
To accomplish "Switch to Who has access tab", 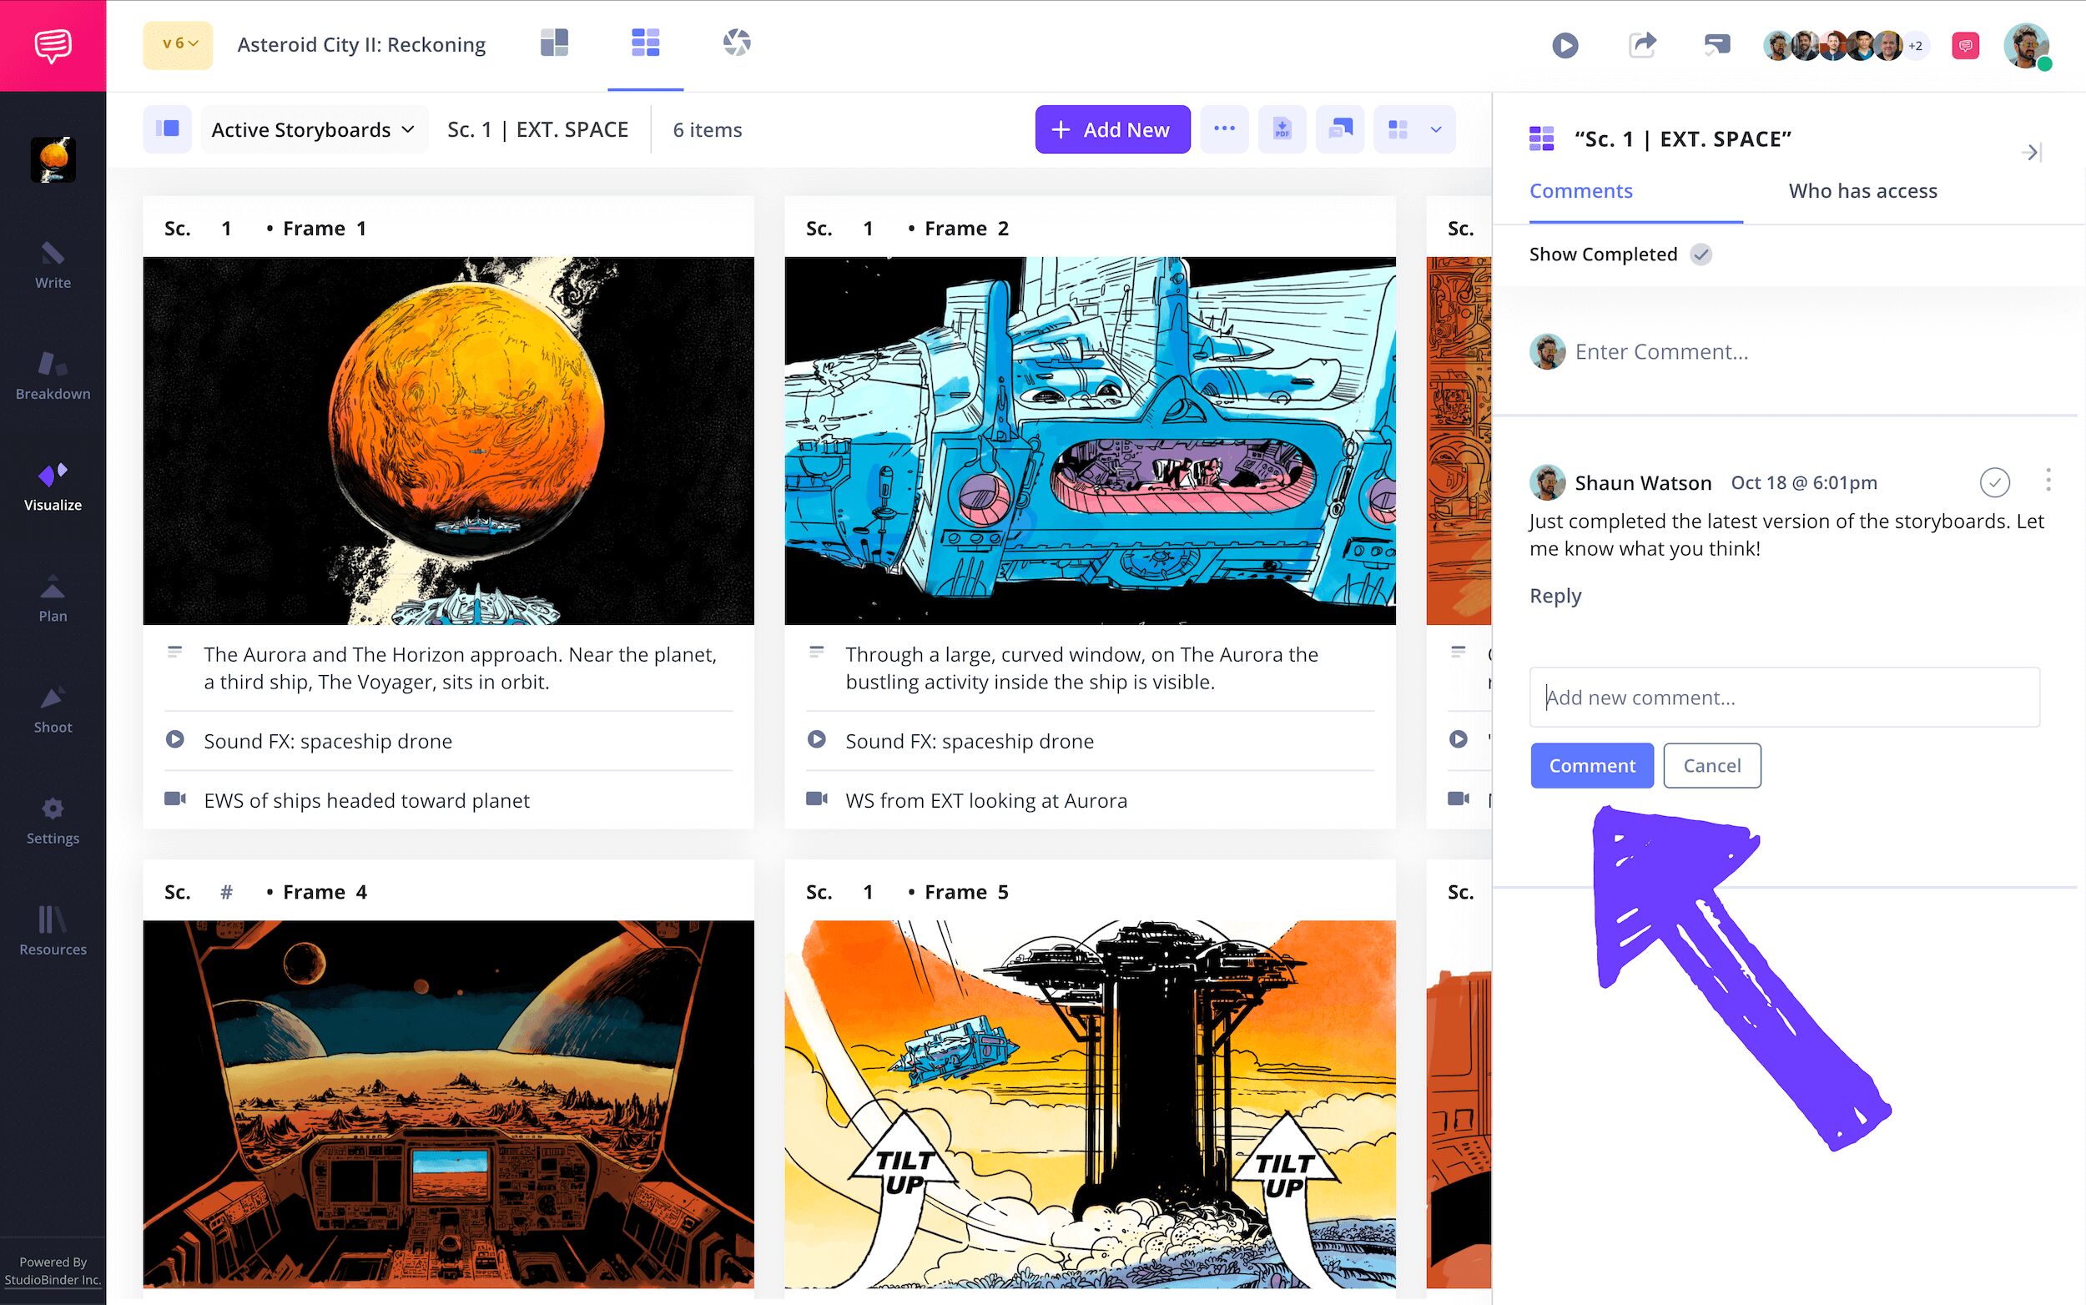I will [x=1862, y=191].
